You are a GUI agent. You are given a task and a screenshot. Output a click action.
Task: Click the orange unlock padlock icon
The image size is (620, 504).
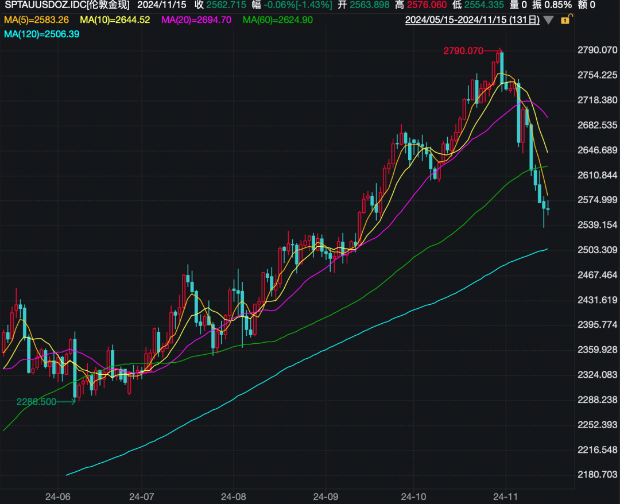click(565, 20)
